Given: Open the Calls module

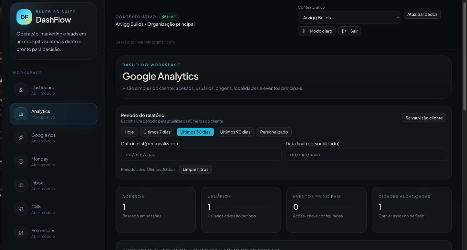Looking at the screenshot, I should [x=53, y=209].
